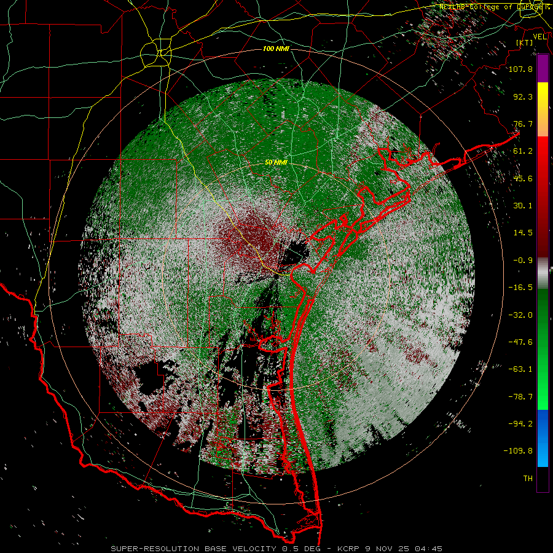Select the 61.2 legend value
This screenshot has height=553, width=553.
(x=523, y=151)
